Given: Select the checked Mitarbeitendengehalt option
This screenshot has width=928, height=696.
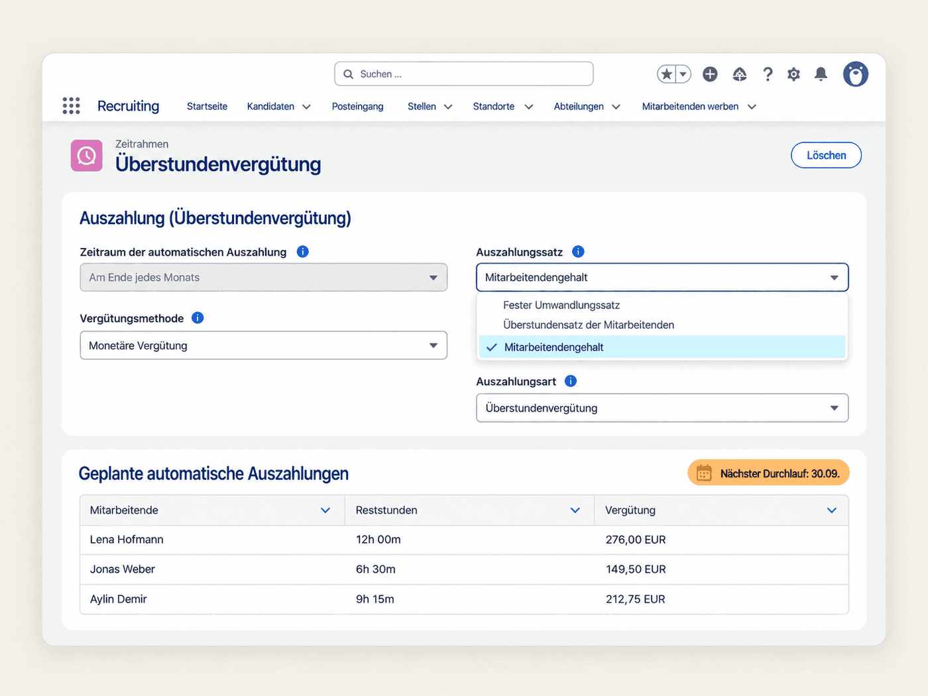Looking at the screenshot, I should click(x=662, y=347).
